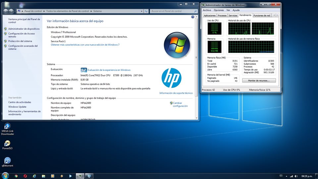This screenshot has height=179, width=318.
Task: Open 'Evaluación de la experiencia en Windows'
Action: click(109, 70)
